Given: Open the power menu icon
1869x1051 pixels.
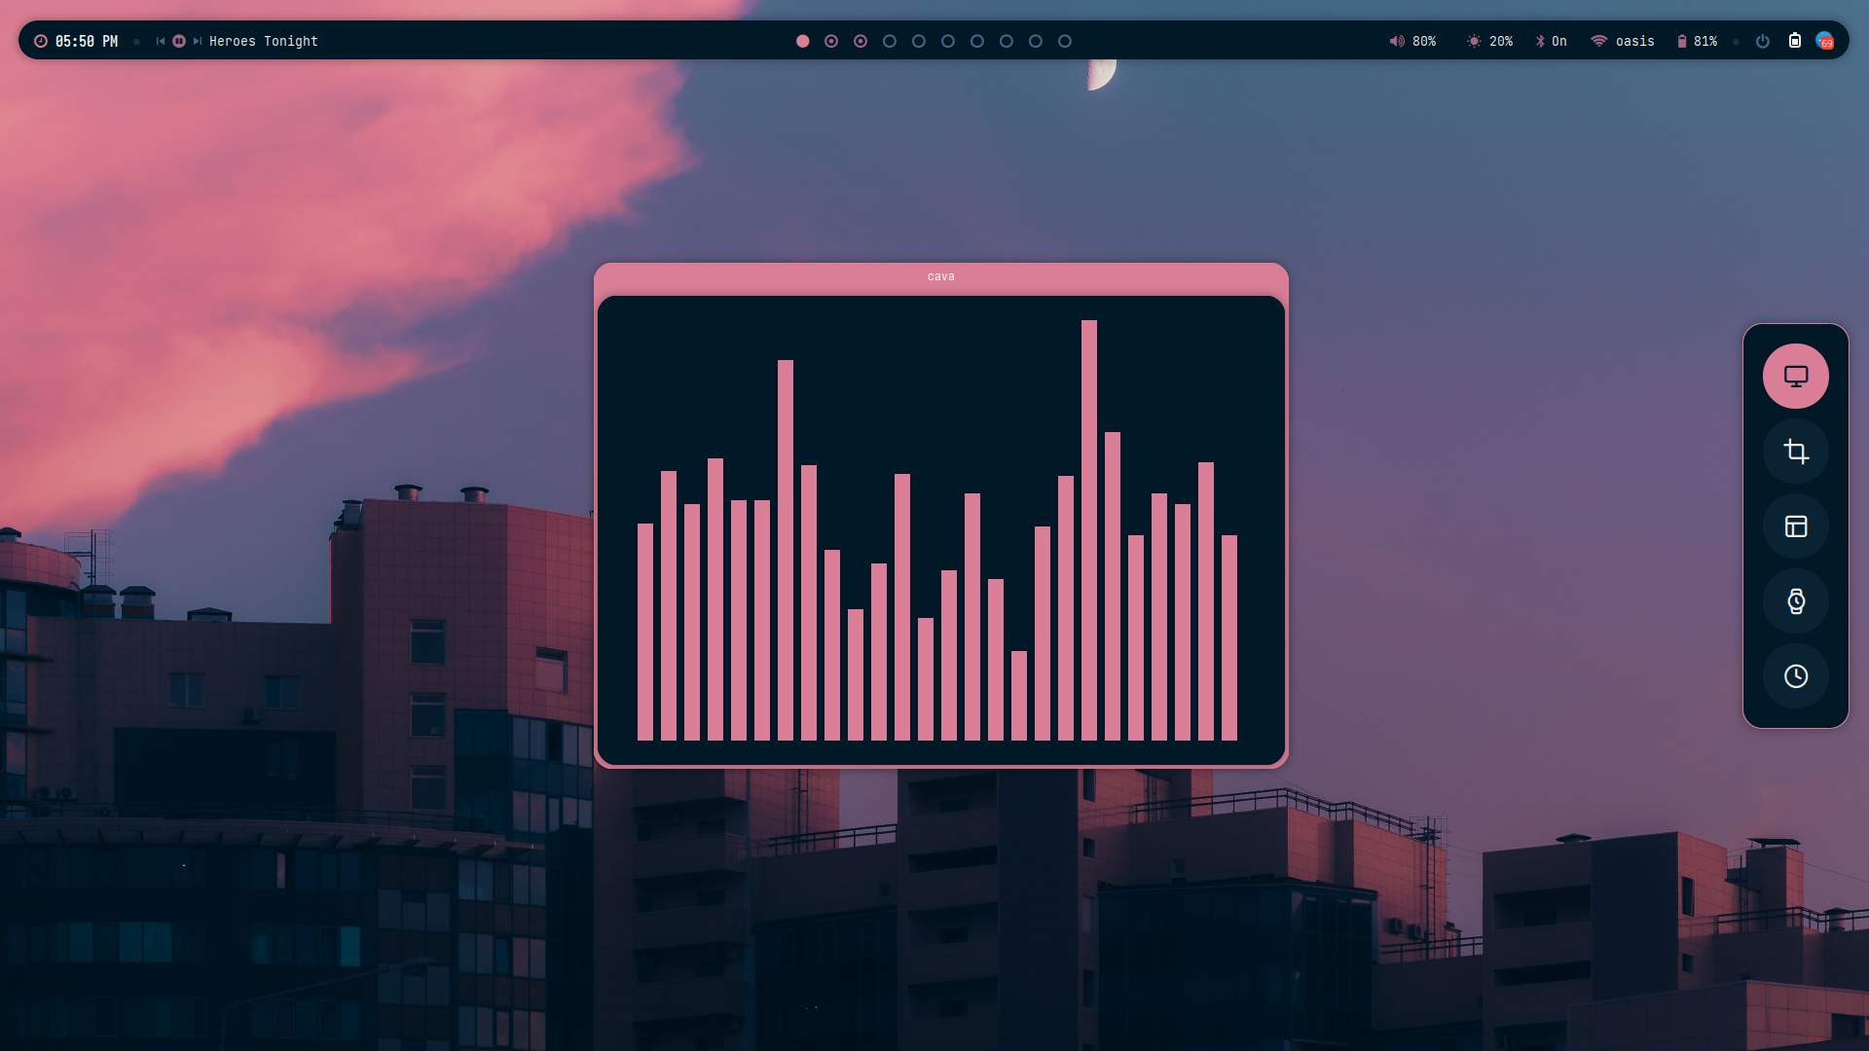Looking at the screenshot, I should pos(1762,41).
